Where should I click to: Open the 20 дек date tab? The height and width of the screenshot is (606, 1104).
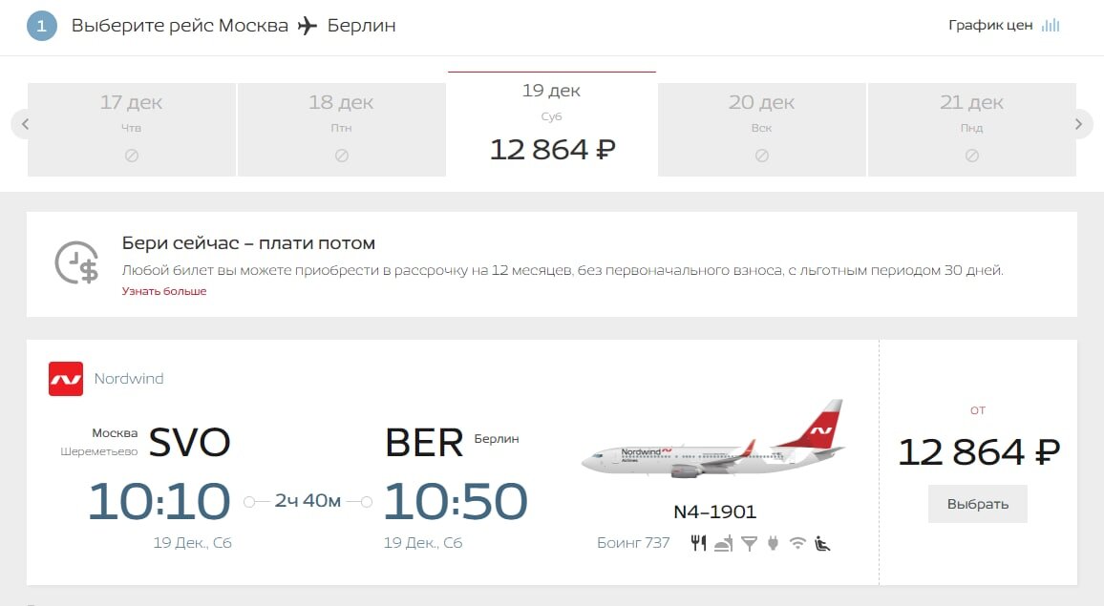point(761,124)
